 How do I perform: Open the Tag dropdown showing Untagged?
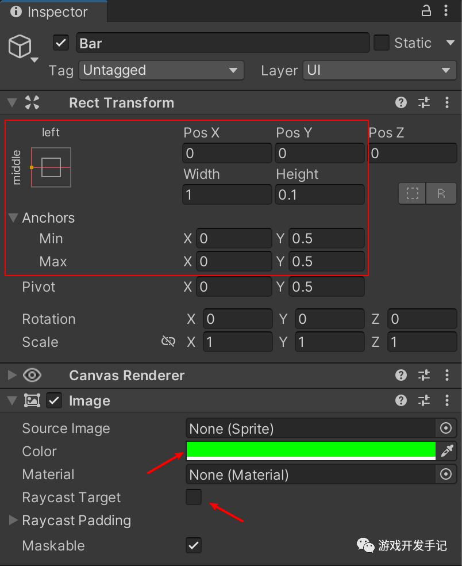click(x=161, y=70)
